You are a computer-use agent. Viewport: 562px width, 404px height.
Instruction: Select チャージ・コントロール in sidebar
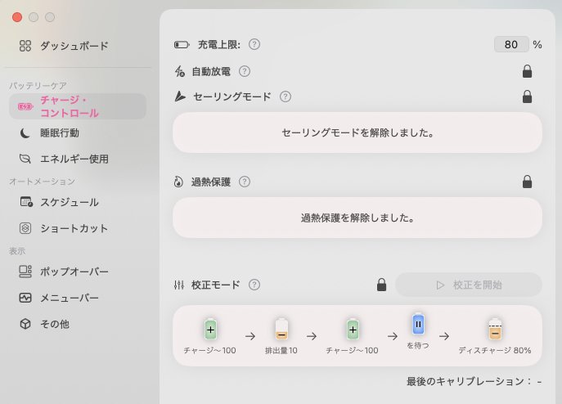point(77,106)
